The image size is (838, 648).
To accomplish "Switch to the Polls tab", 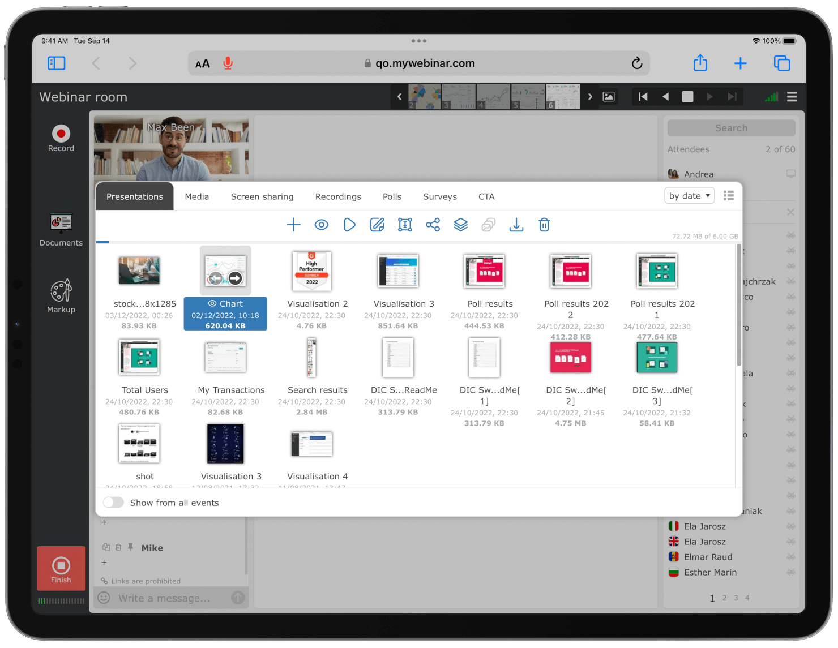I will pos(392,196).
